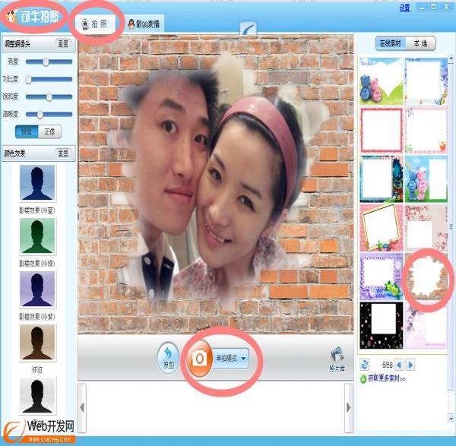Image resolution: width=456 pixels, height=446 pixels.
Task: Open the 照片库 photo library icon
Action: click(x=336, y=356)
